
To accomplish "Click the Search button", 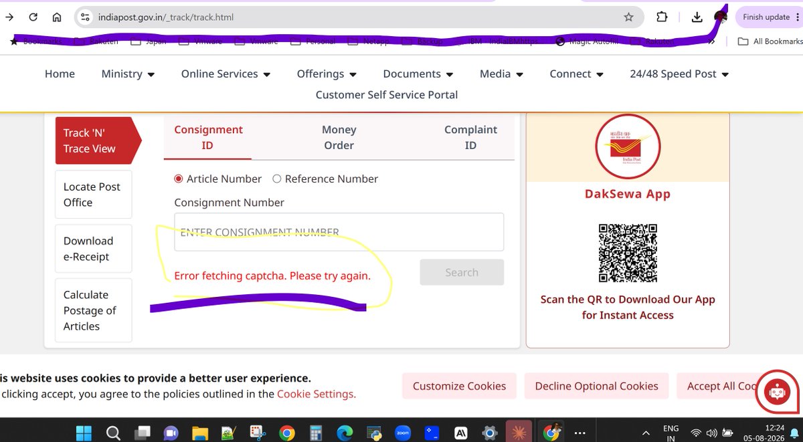I will pos(462,272).
